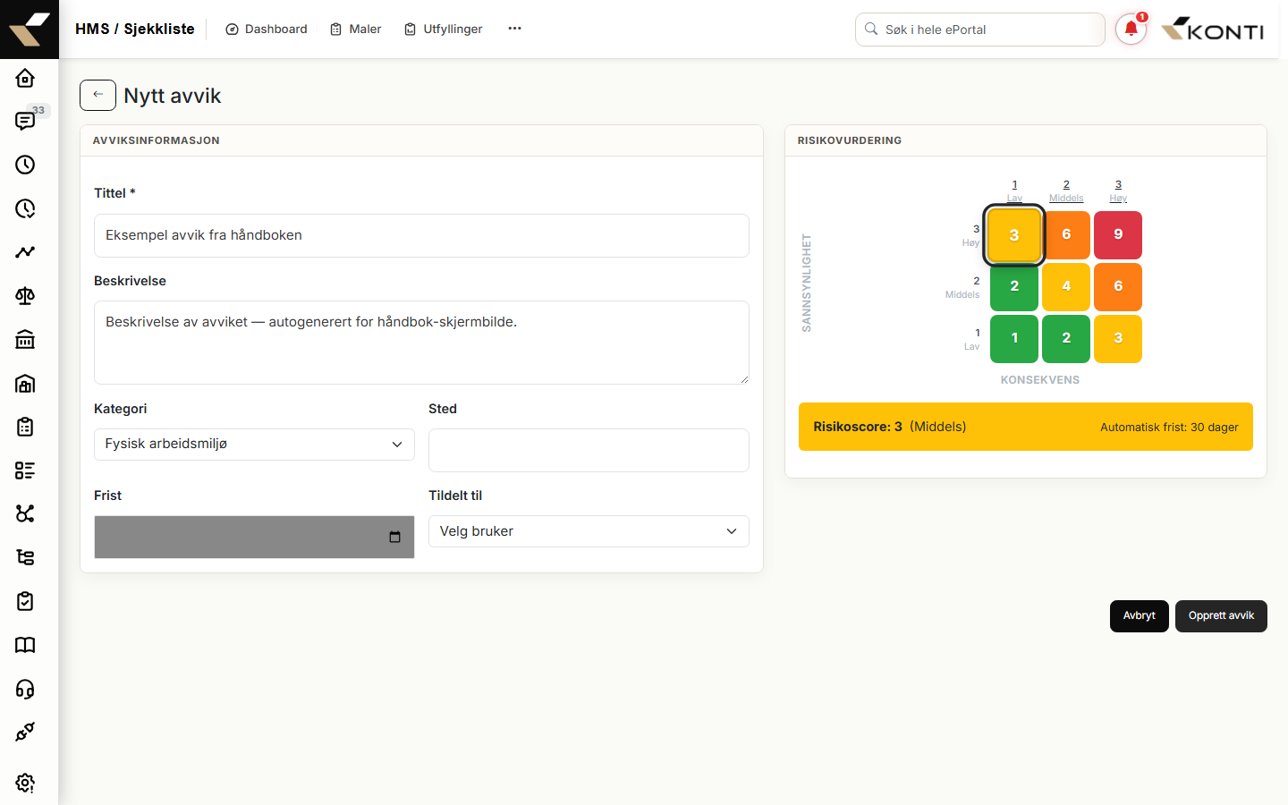Click the '3 Høy' consequence column header

(1118, 191)
